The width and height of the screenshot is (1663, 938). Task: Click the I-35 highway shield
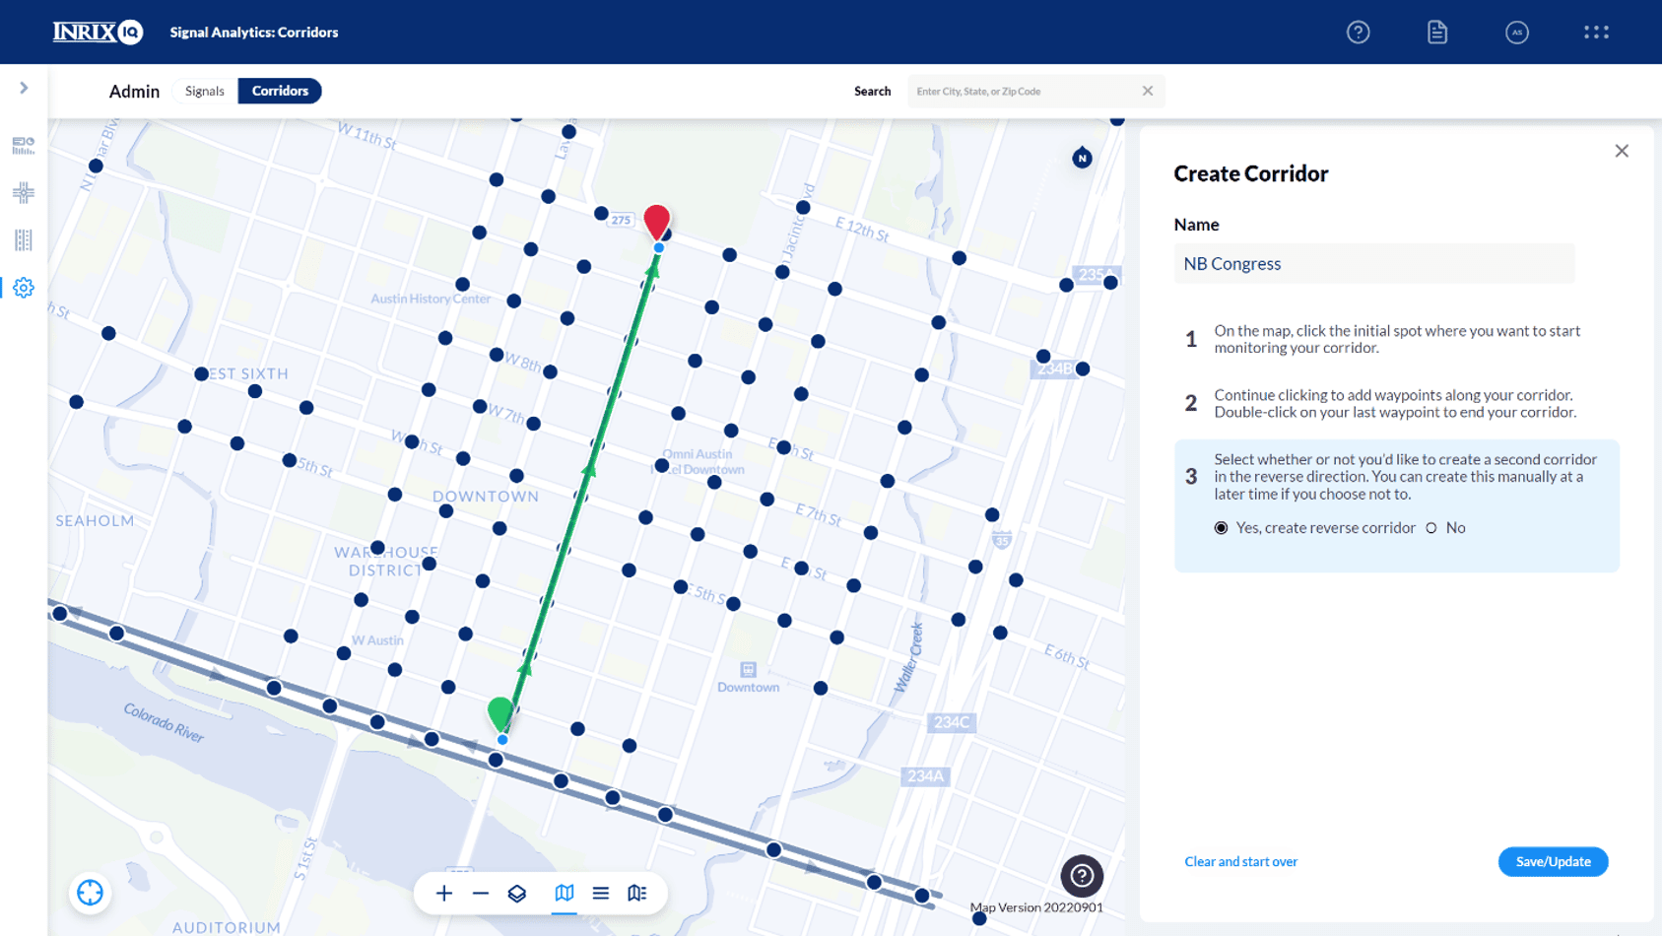pyautogui.click(x=1002, y=539)
